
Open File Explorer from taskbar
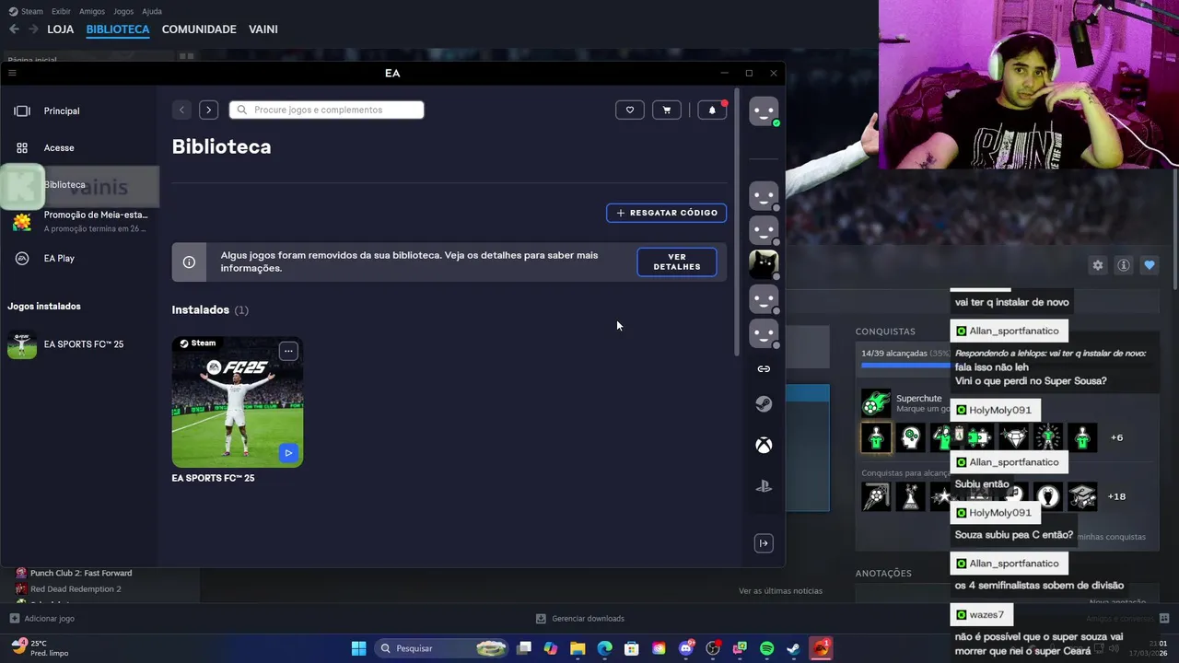[578, 648]
